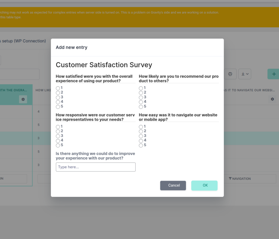Click the download export icon
The height and width of the screenshot is (239, 279).
pos(242,74)
